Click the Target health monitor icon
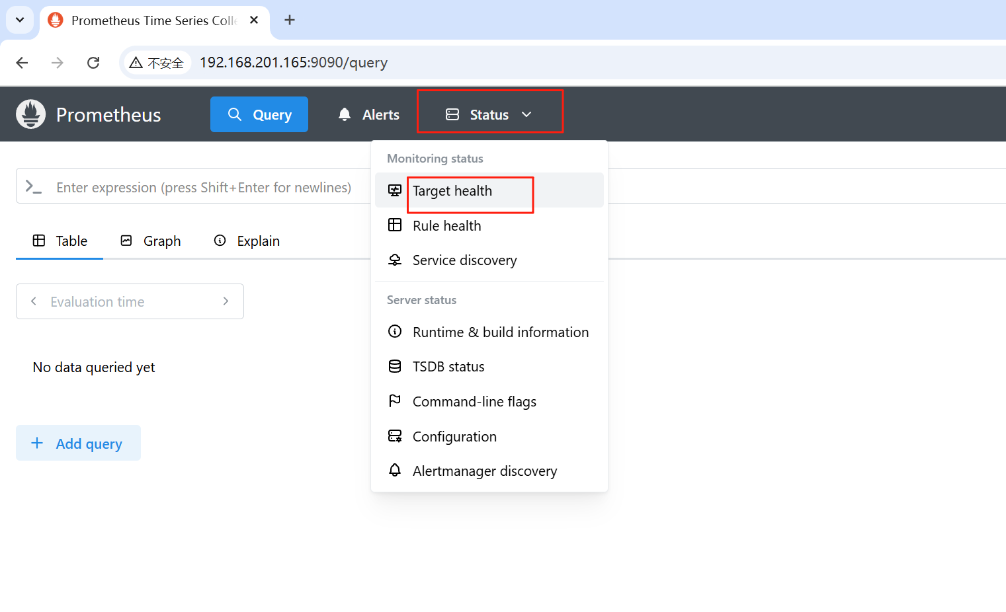Image resolution: width=1006 pixels, height=612 pixels. point(395,190)
